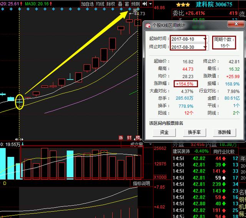Click the red 涨 marker icon
Screen dimensions: 246x218
[x=121, y=138]
